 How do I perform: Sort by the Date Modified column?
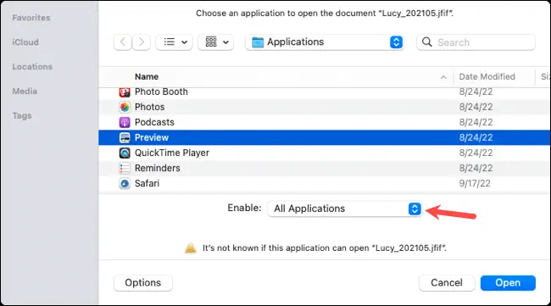487,76
